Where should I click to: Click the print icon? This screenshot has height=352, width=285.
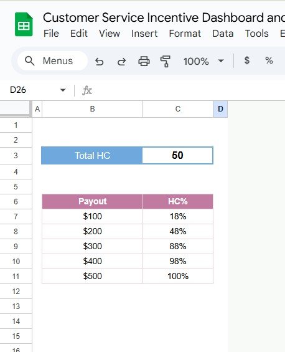(144, 61)
